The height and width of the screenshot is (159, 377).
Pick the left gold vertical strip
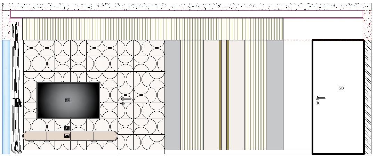click(x=220, y=95)
